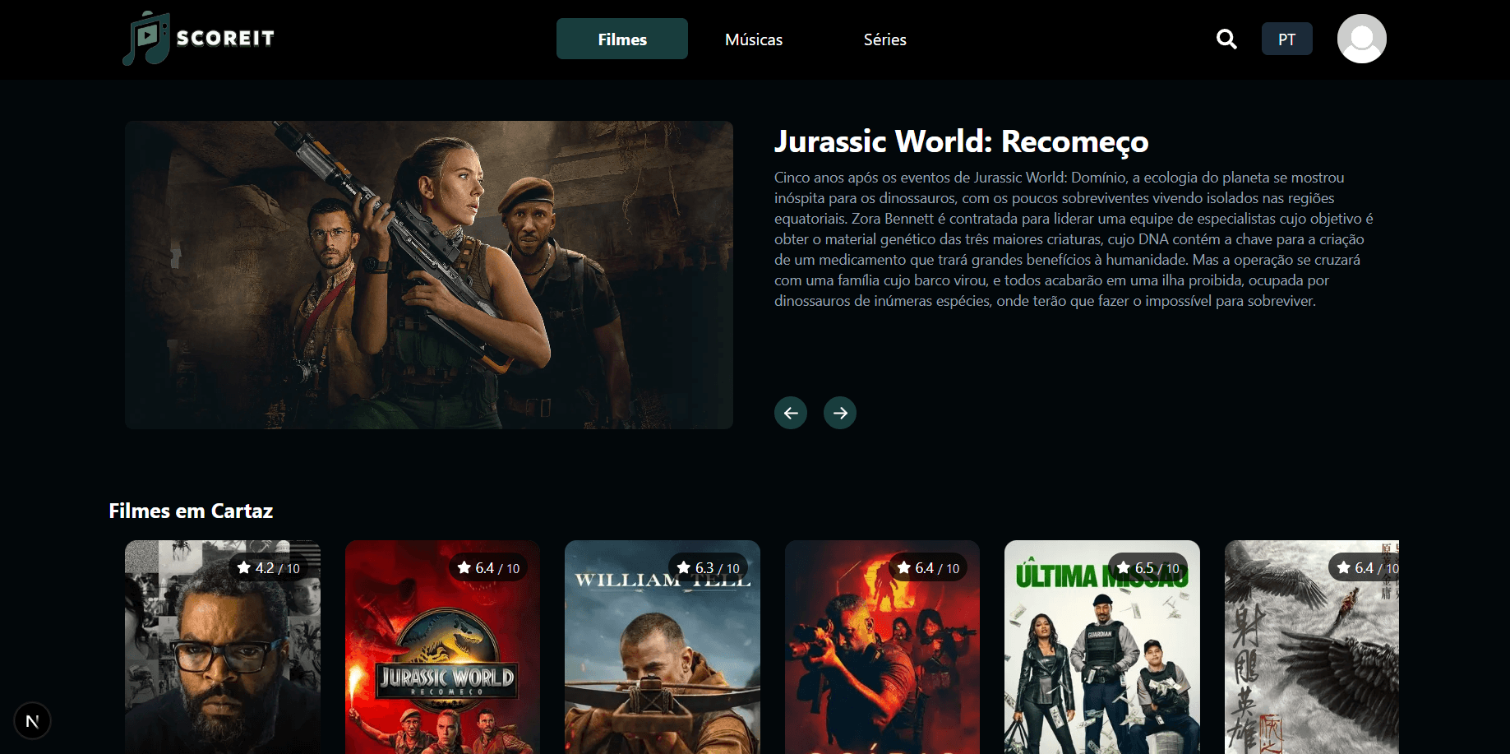Open the movie poster rated 4.2 / 10
1510x754 pixels.
(223, 647)
